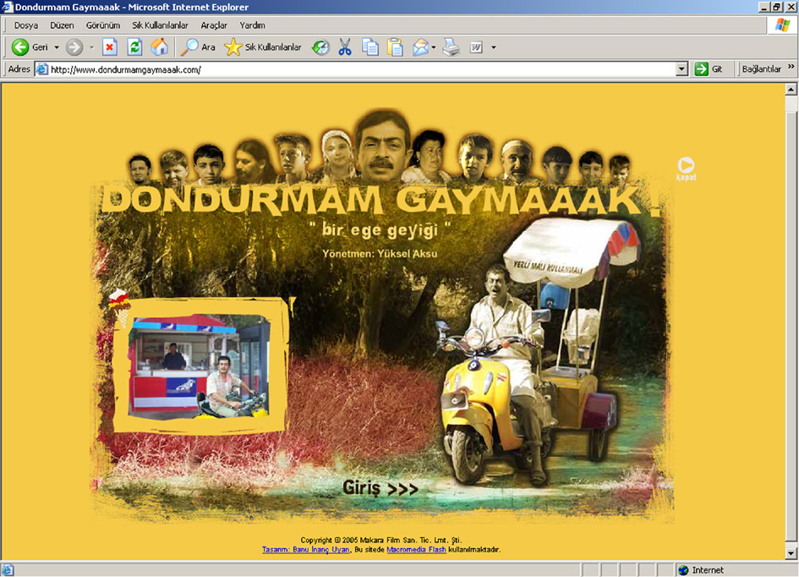Open the Dosya menu
The image size is (799, 577).
coord(26,25)
